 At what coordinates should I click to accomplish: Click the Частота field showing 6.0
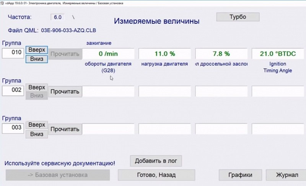(58, 17)
